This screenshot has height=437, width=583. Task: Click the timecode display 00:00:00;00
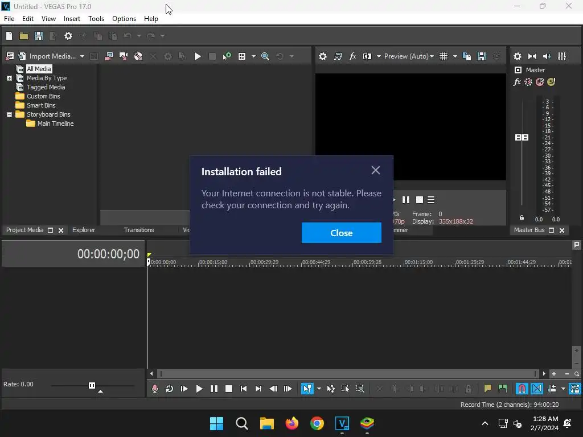point(108,254)
